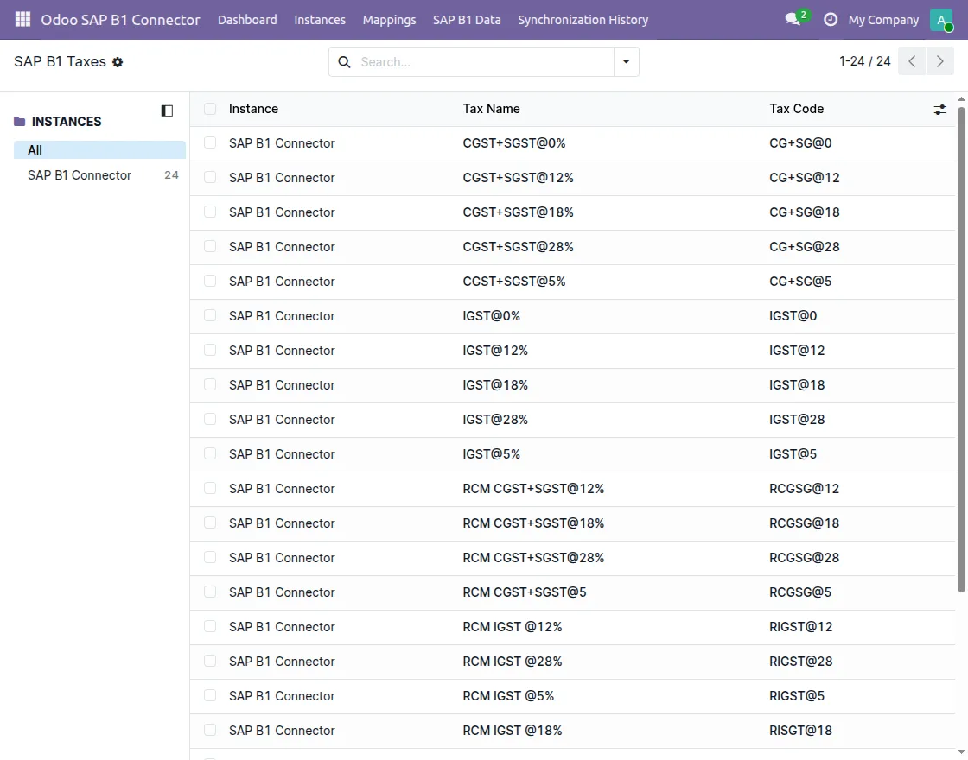The height and width of the screenshot is (760, 968).
Task: Open the RCM CGST+SGST@28% record
Action: [533, 558]
